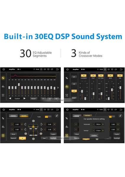The width and height of the screenshot is (125, 177).
Task: Tap the back arrow in the distance dialog screen
Action: (x=121, y=109)
